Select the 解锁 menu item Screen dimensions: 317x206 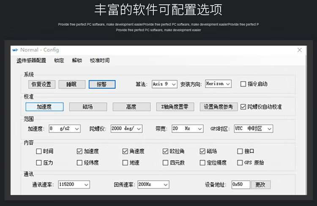point(77,60)
